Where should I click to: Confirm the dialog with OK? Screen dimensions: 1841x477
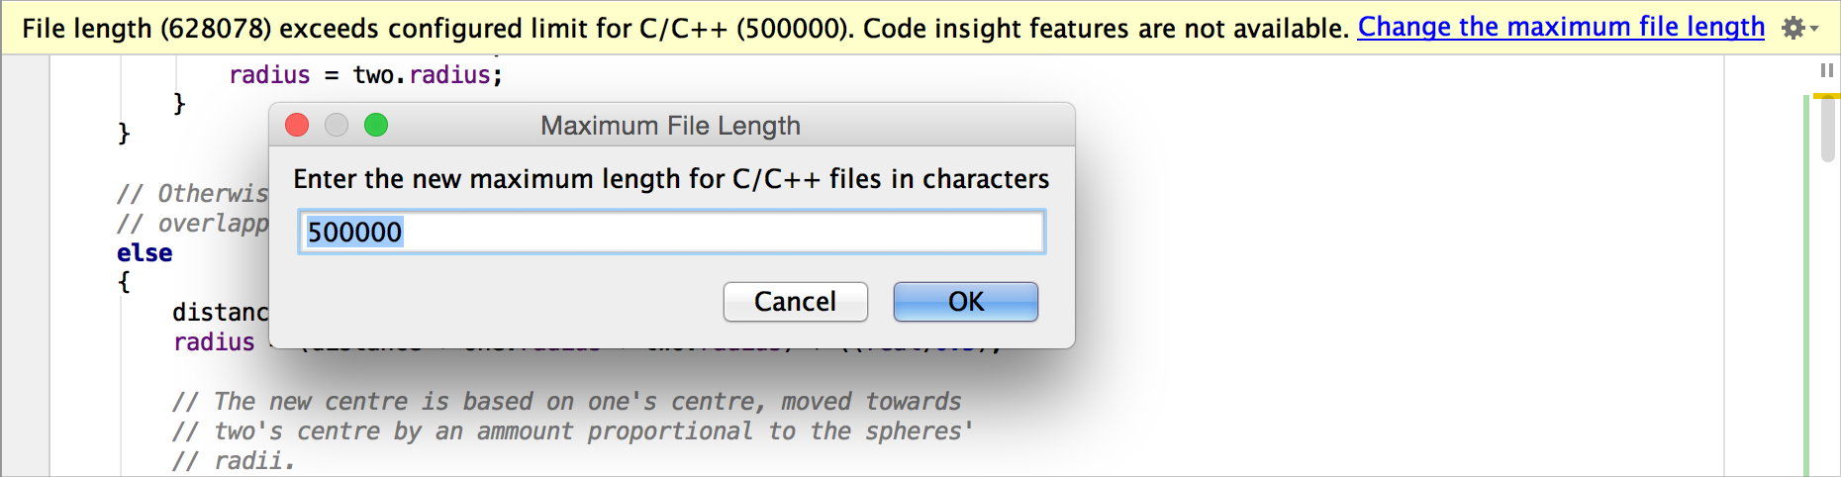pos(966,302)
